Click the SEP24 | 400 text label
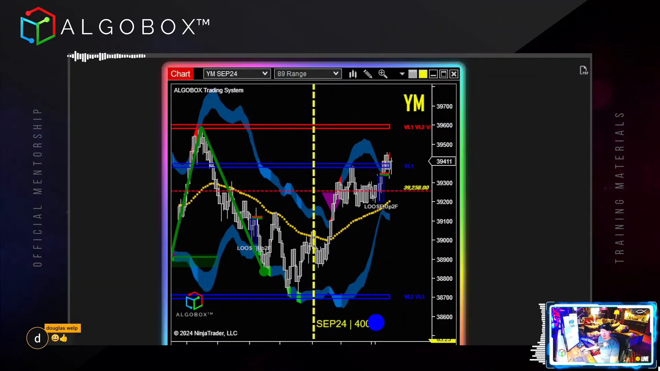The image size is (660, 371). coord(342,324)
